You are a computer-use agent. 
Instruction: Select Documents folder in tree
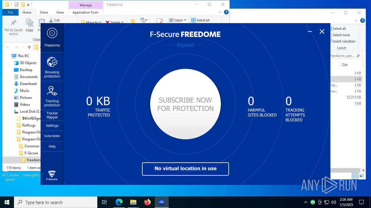point(29,77)
